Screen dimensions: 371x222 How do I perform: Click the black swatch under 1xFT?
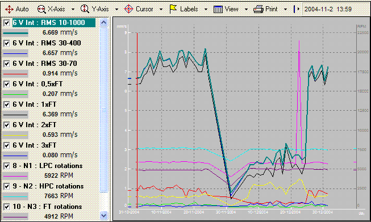click(15, 115)
